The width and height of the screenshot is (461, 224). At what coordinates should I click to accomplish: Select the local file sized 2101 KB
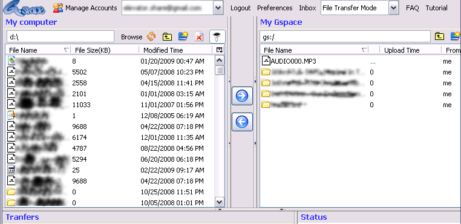point(110,94)
